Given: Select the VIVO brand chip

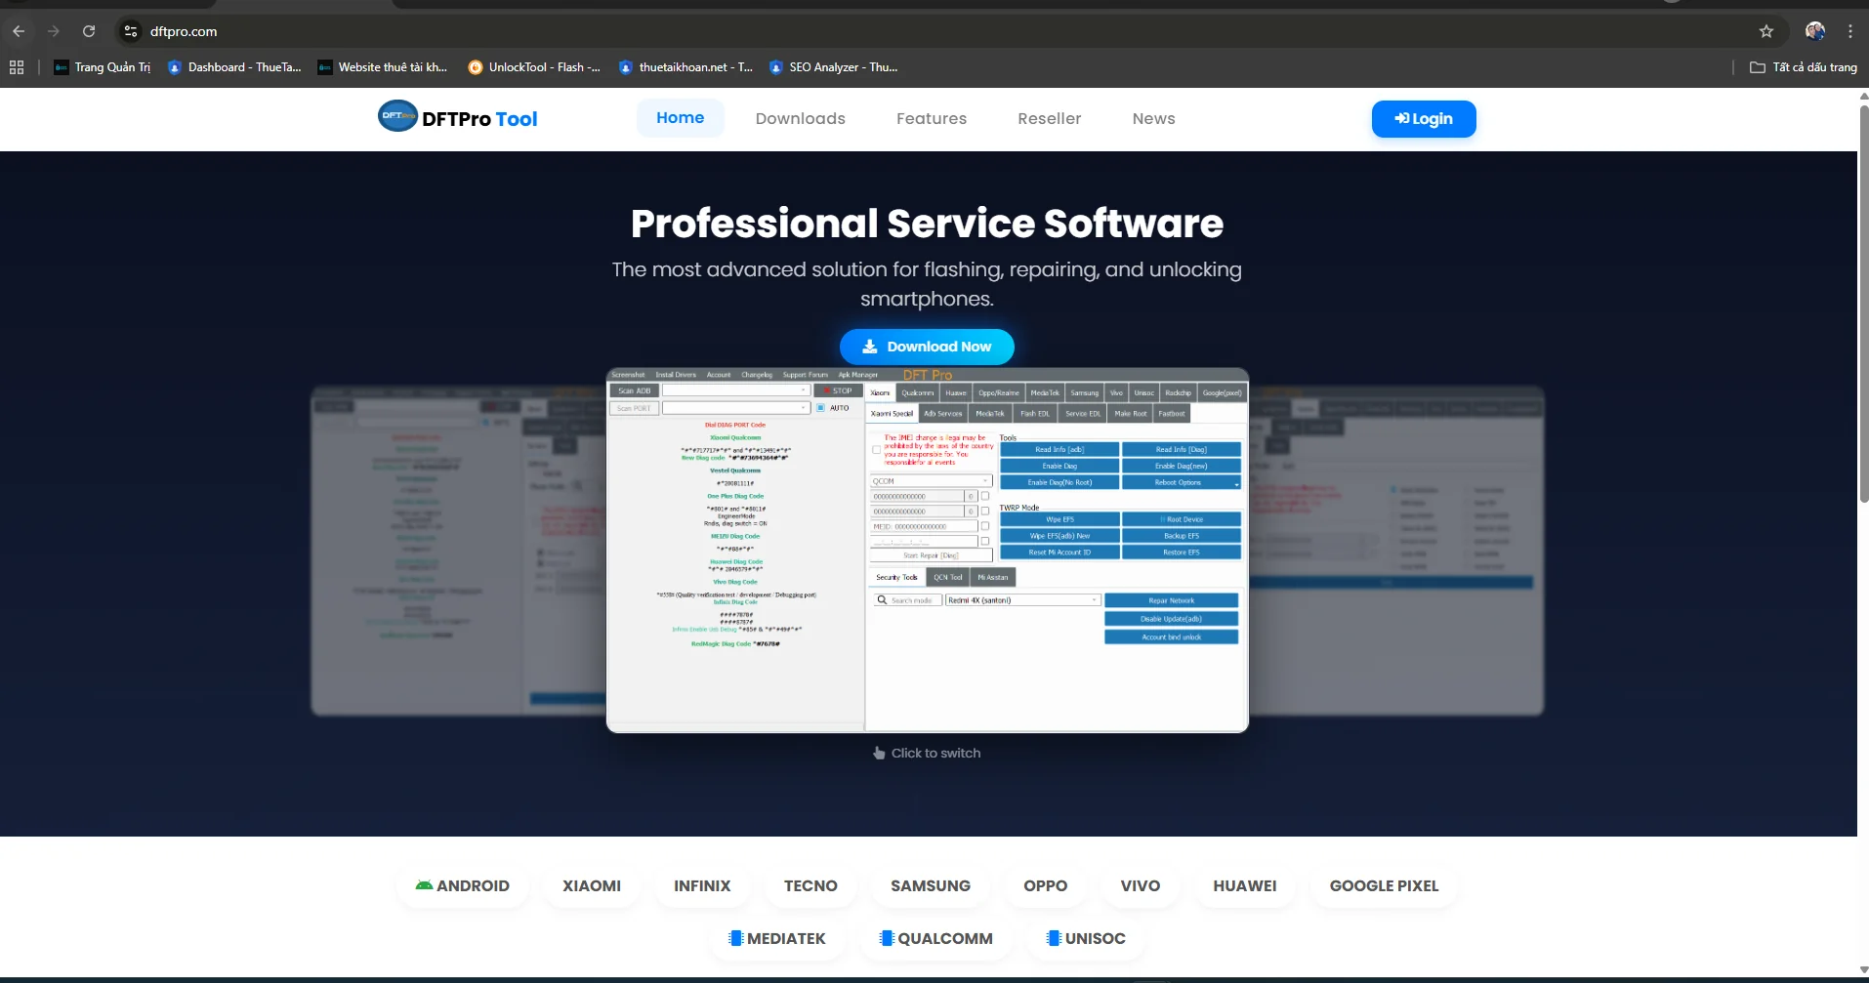Looking at the screenshot, I should (x=1141, y=885).
